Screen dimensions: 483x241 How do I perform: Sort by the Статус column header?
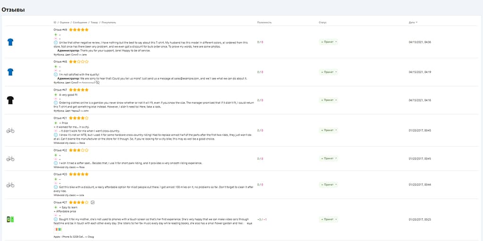(x=322, y=22)
